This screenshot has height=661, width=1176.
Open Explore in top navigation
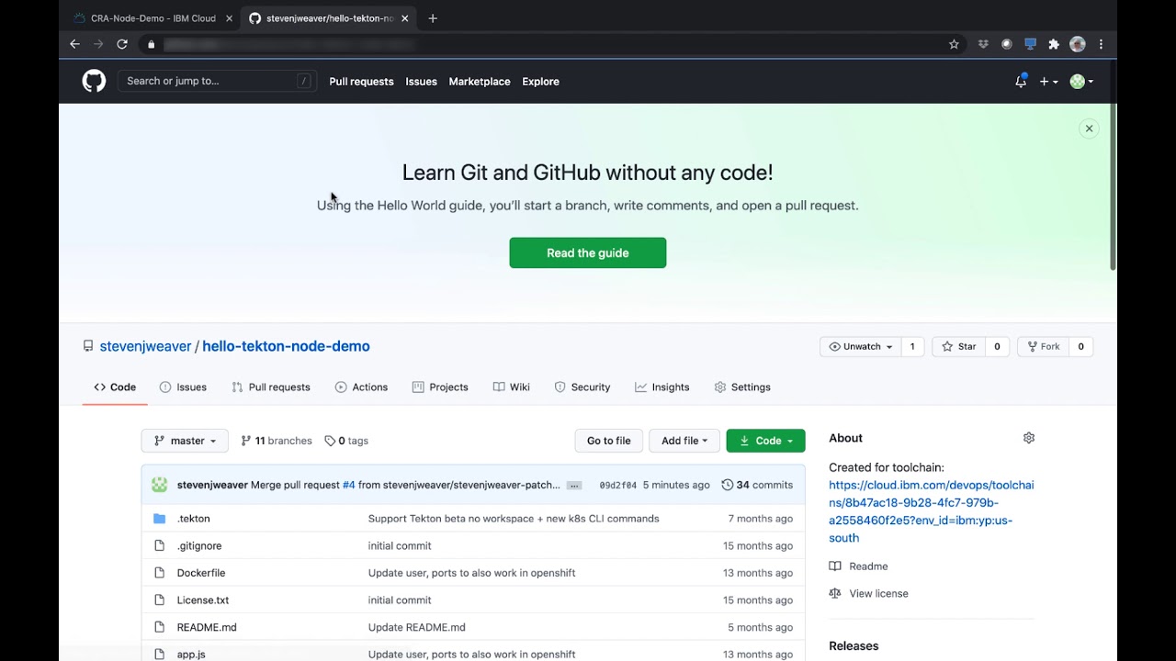pos(540,82)
